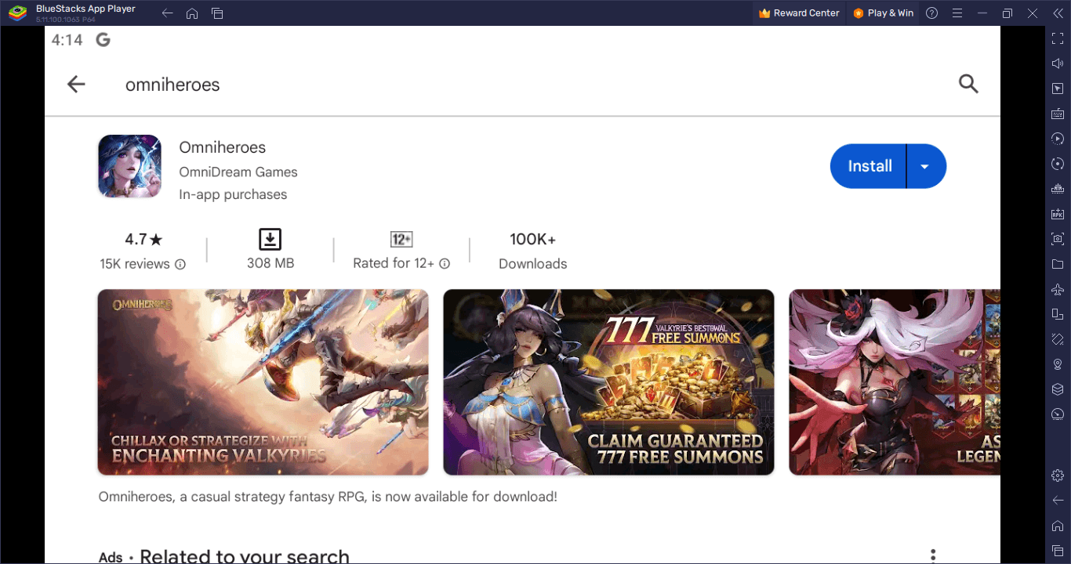This screenshot has width=1071, height=564.
Task: Open the Omniheroes app title
Action: point(223,147)
